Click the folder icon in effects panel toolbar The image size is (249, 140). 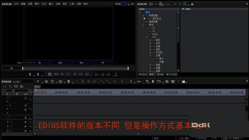point(151,4)
